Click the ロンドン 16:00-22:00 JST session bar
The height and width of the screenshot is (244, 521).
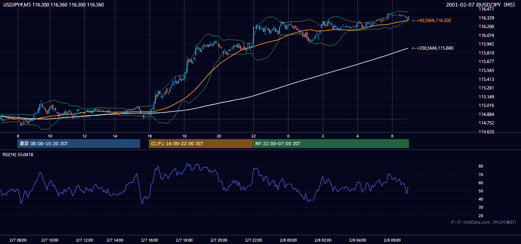(201, 144)
